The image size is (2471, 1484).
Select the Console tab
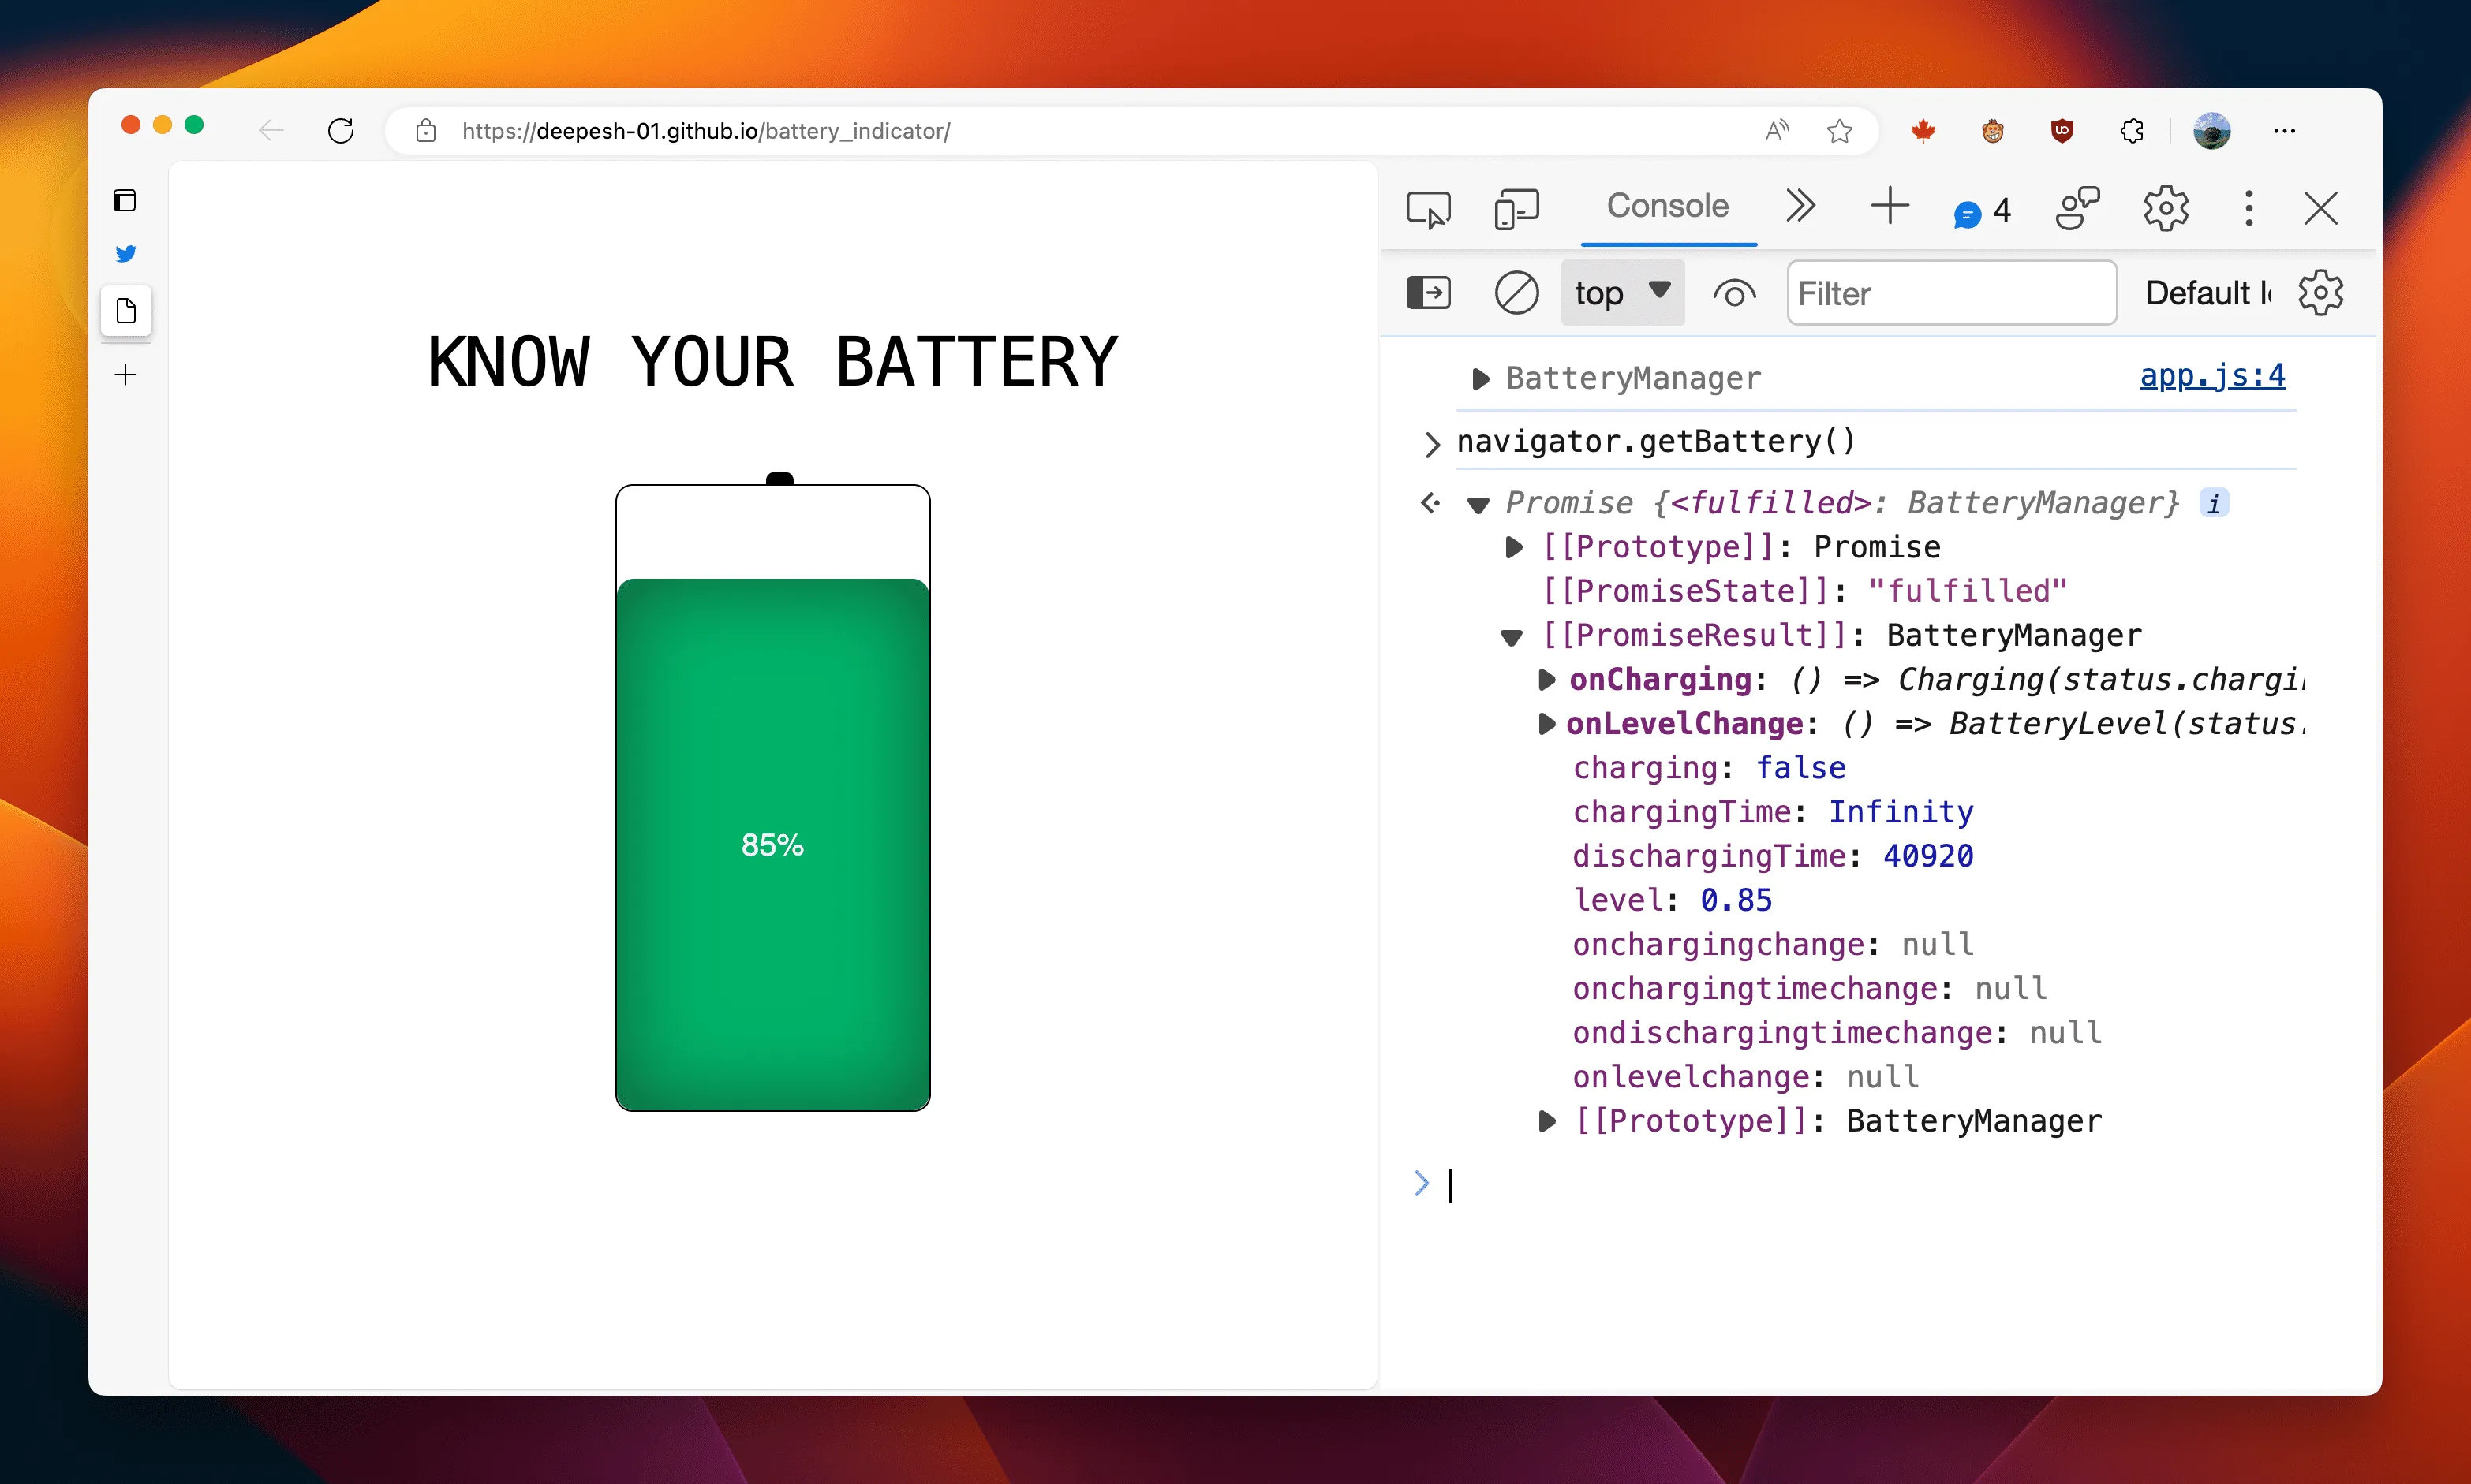[1667, 206]
